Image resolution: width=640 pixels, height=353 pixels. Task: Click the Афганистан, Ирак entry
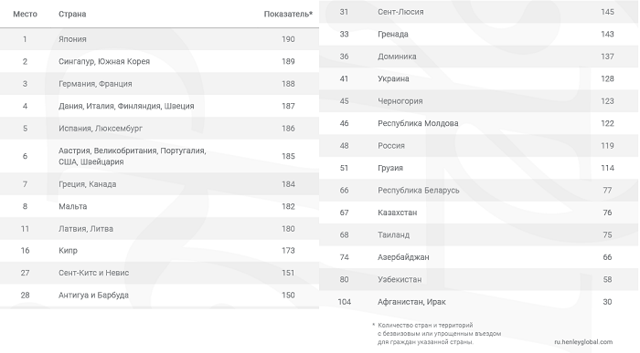click(x=411, y=302)
